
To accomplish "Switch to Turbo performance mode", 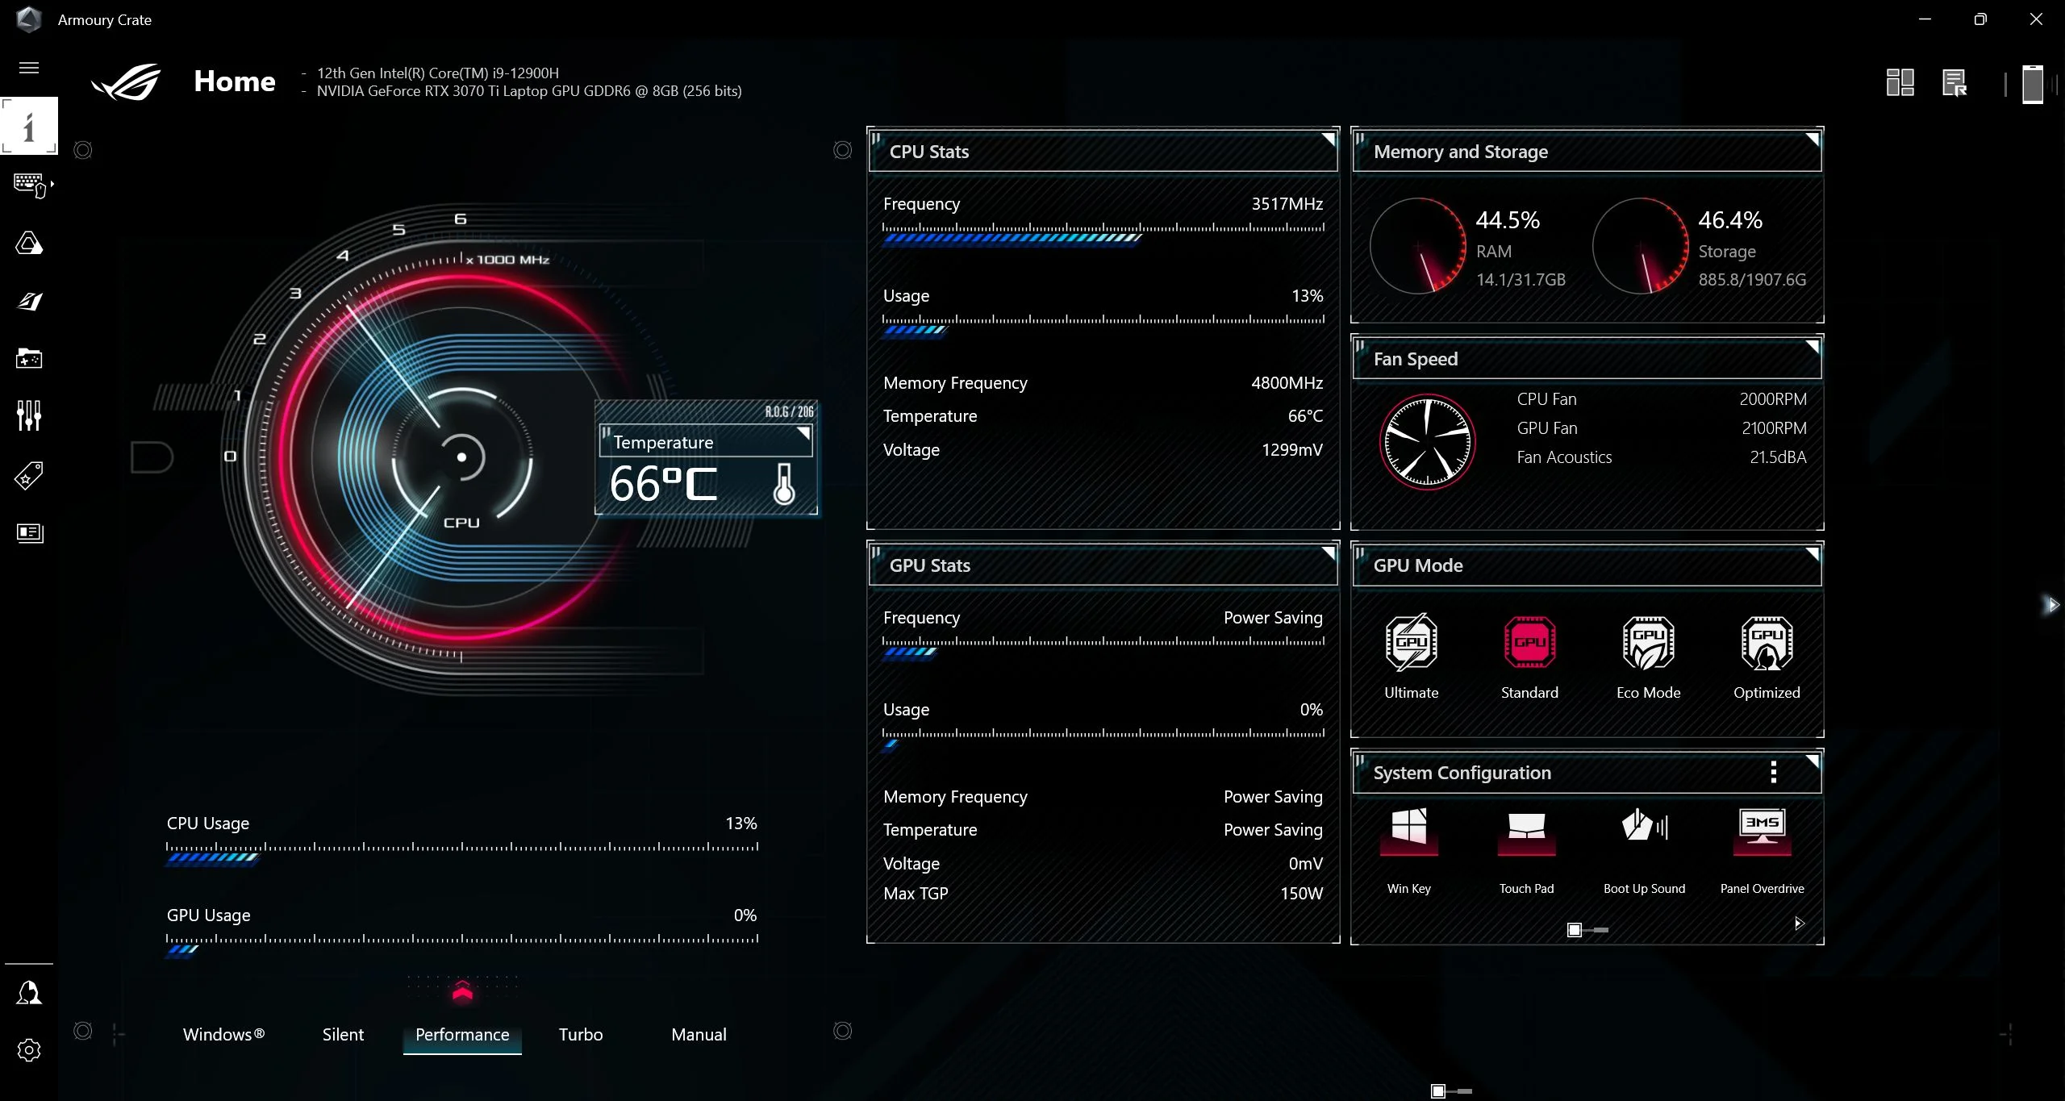I will (579, 1034).
